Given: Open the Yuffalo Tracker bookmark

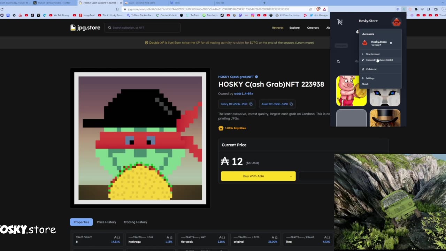Looking at the screenshot, I should 140,15.
